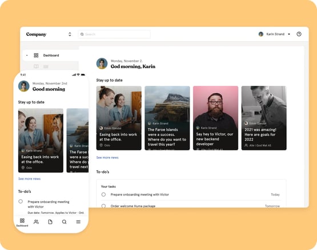Check off Prepare onboarding meeting with Victor task
Screen dimensions: 317x250
point(103,195)
